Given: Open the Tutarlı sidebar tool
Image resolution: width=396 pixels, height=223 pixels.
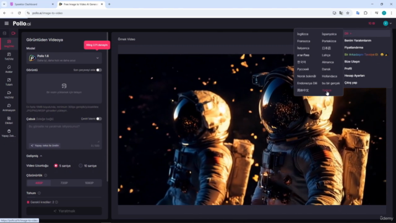Looking at the screenshot, I should [x=9, y=82].
